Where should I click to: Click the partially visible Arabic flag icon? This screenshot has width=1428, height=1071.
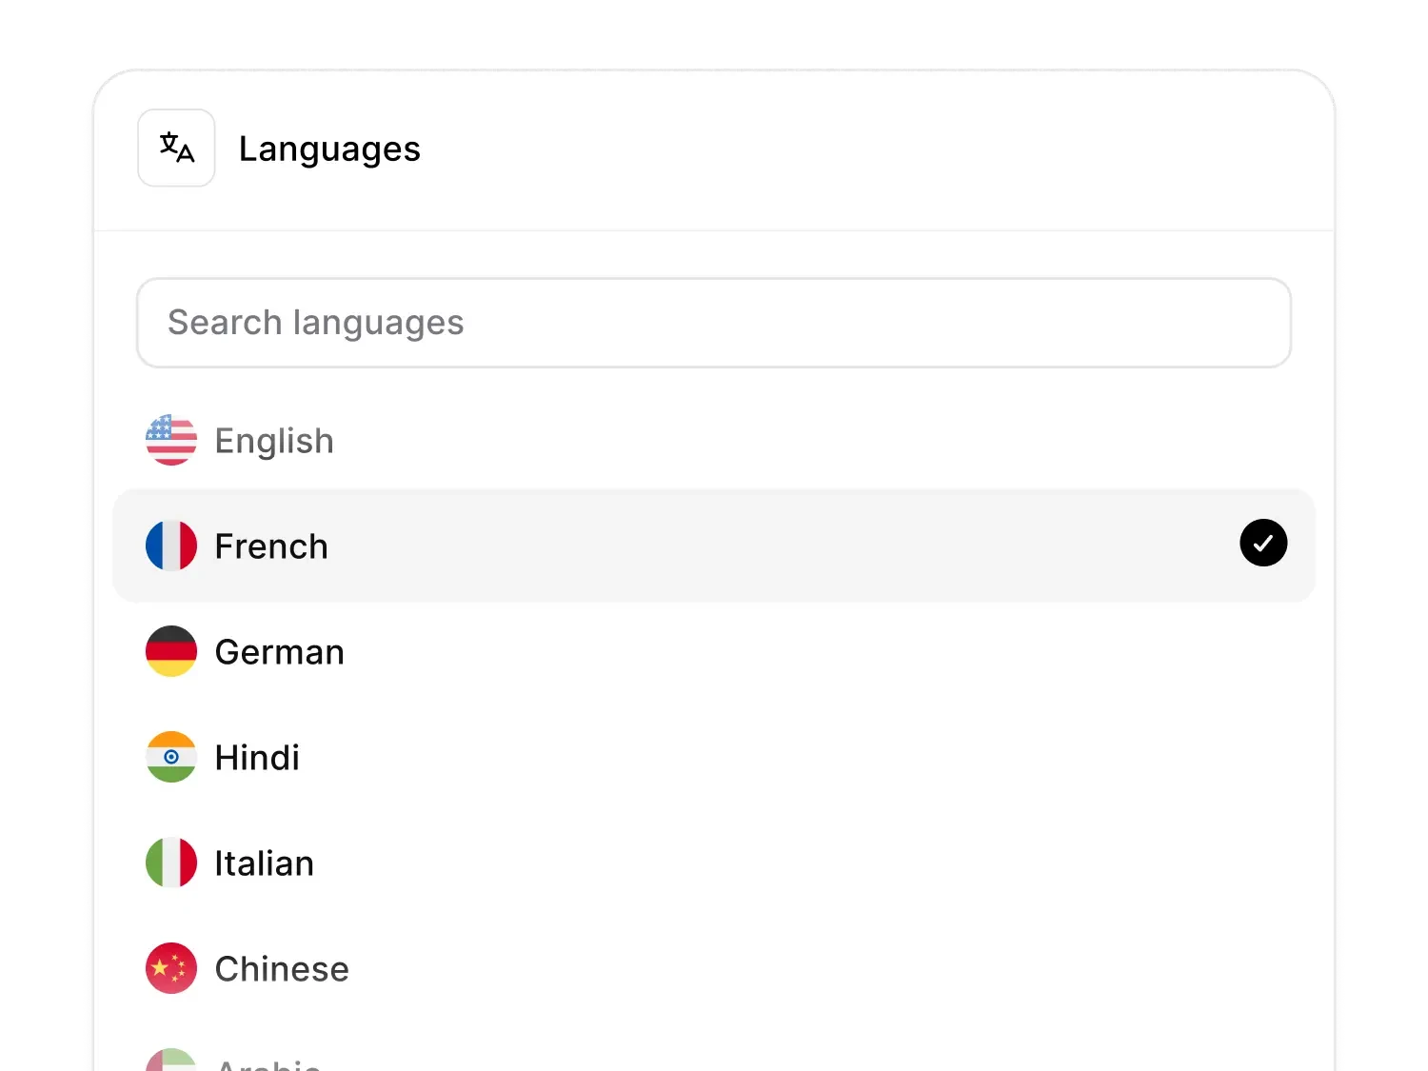171,1060
